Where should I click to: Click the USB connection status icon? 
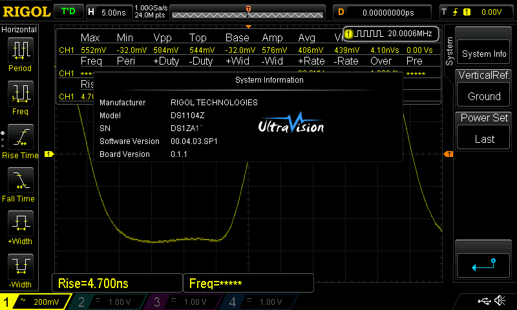pyautogui.click(x=484, y=301)
